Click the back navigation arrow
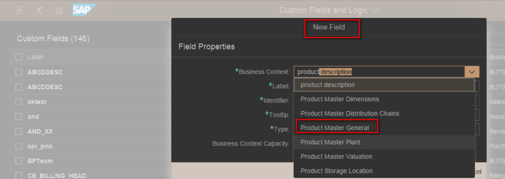This screenshot has width=505, height=179. (x=40, y=11)
